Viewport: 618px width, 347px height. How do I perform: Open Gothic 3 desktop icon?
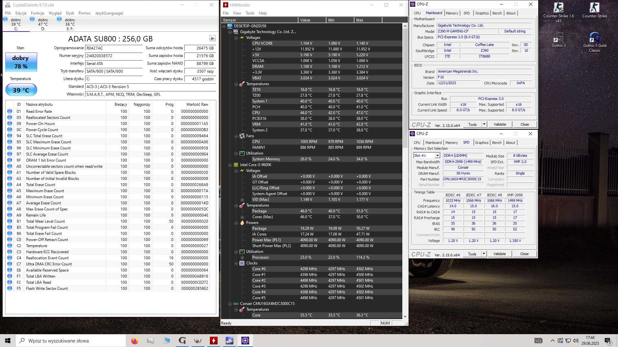click(x=558, y=40)
